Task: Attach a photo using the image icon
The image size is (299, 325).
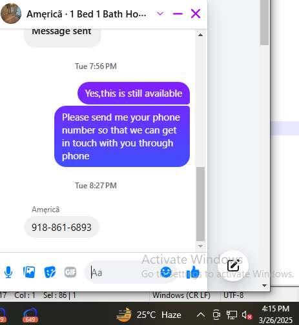Action: coord(29,272)
